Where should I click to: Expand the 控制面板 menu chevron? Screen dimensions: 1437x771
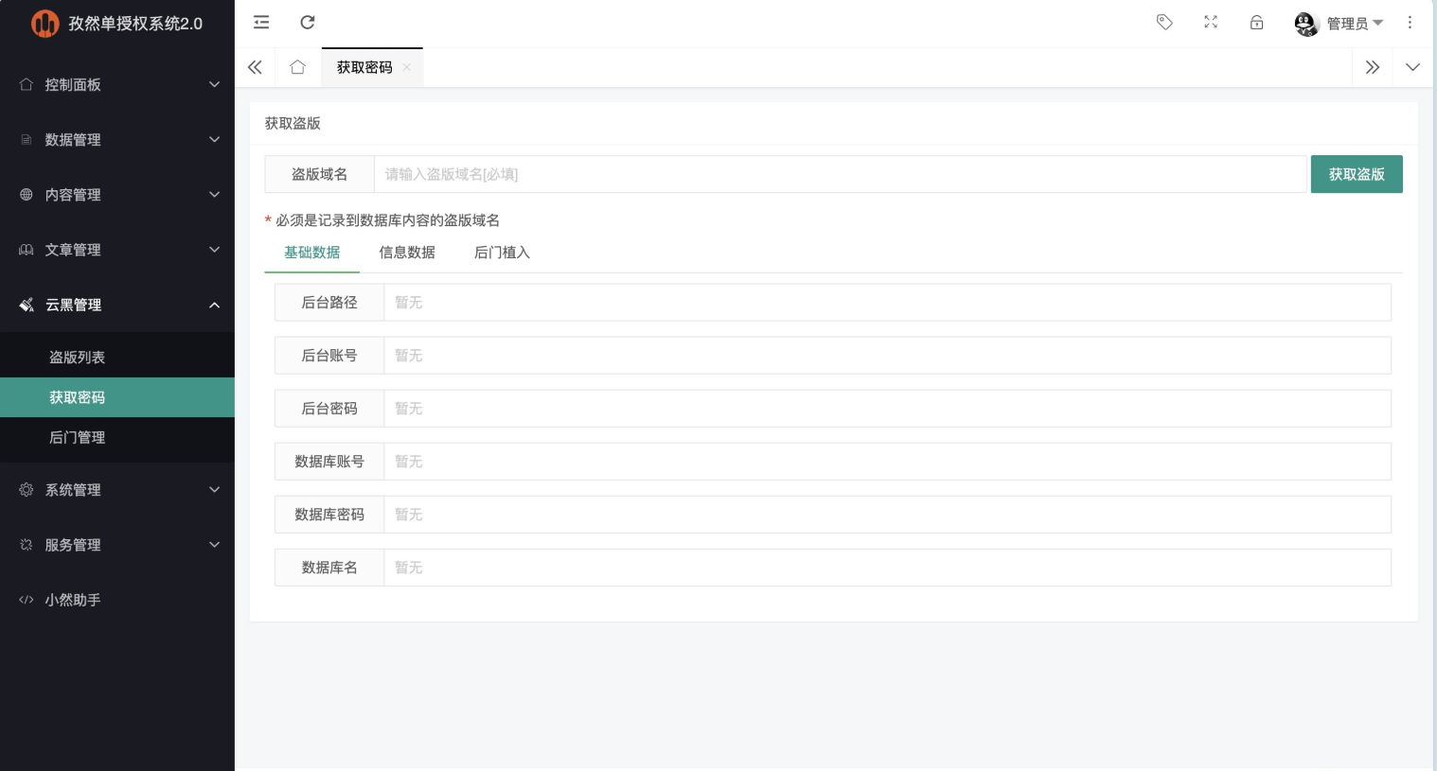tap(215, 84)
